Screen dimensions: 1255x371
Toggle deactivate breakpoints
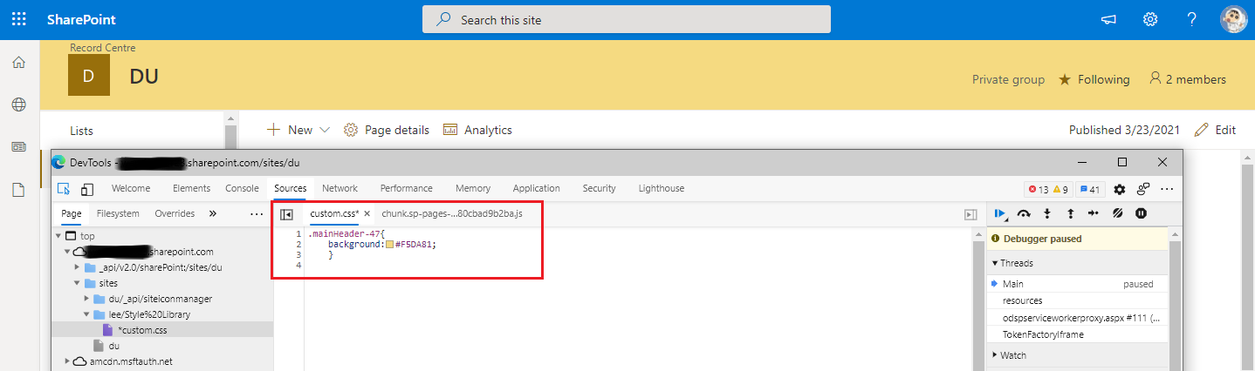coord(1117,213)
